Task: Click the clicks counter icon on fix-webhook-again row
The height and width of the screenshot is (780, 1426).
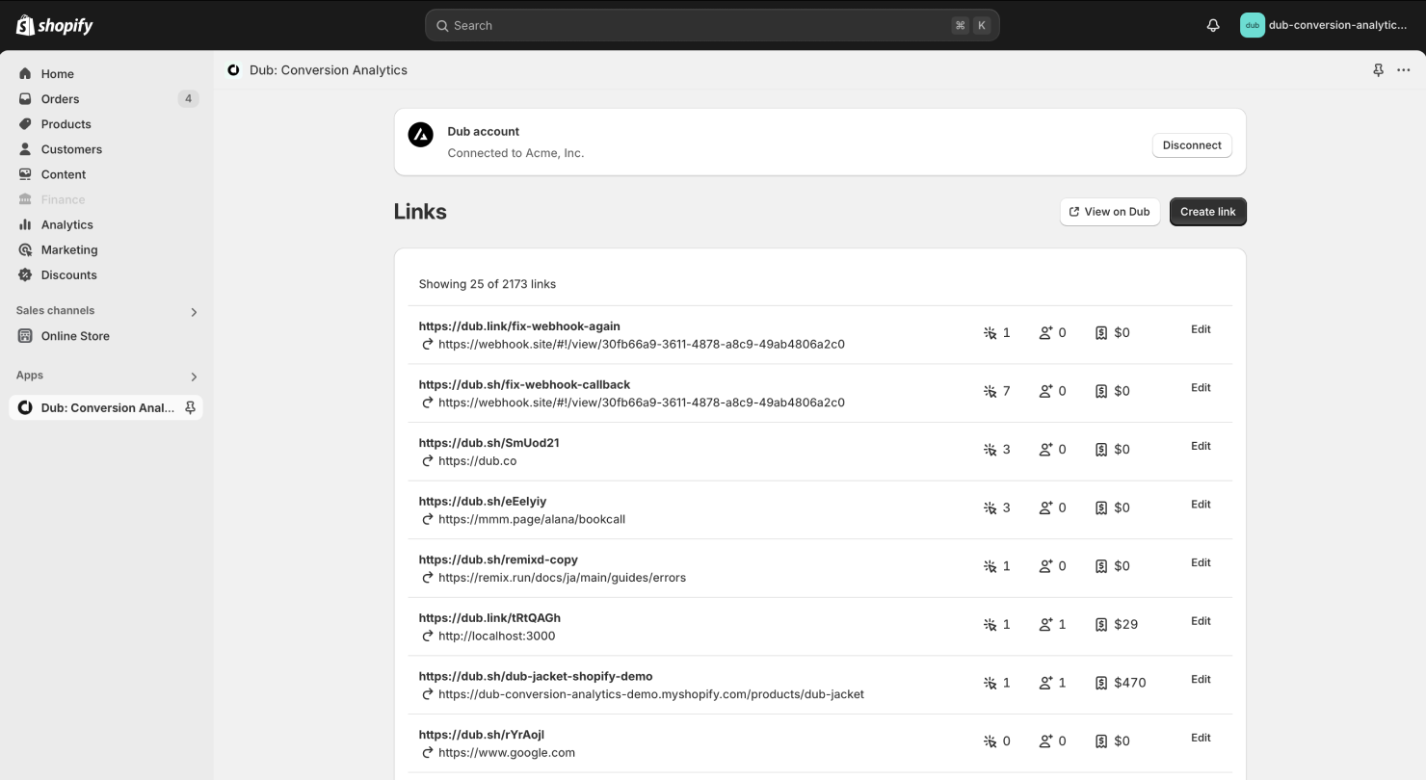Action: pyautogui.click(x=990, y=332)
